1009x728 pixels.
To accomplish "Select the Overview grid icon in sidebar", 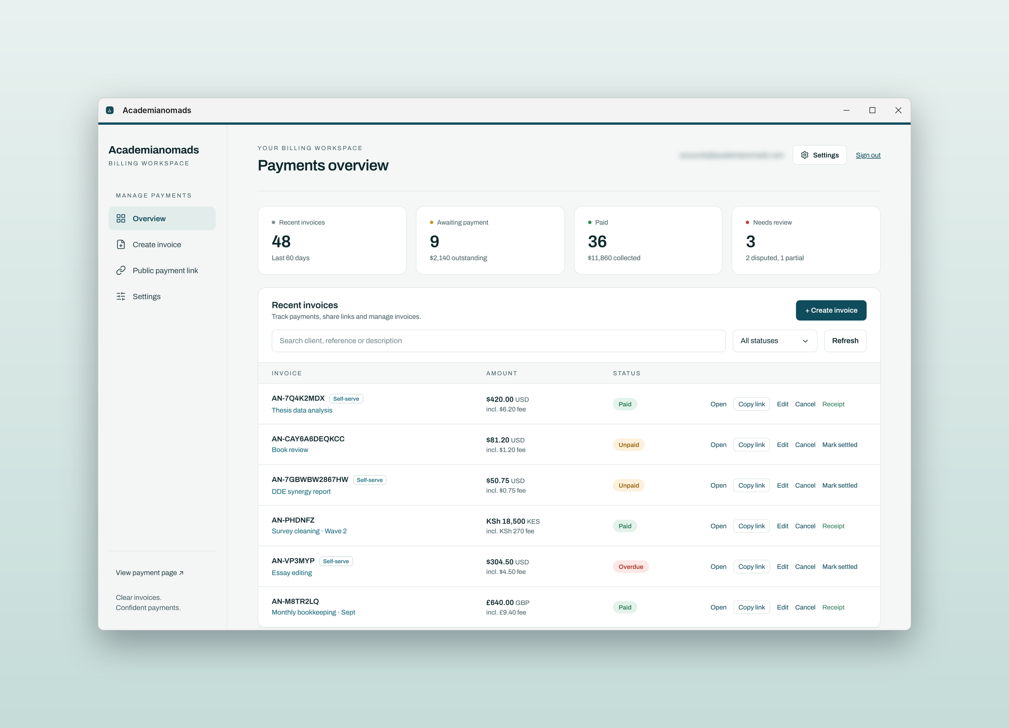I will tap(121, 218).
